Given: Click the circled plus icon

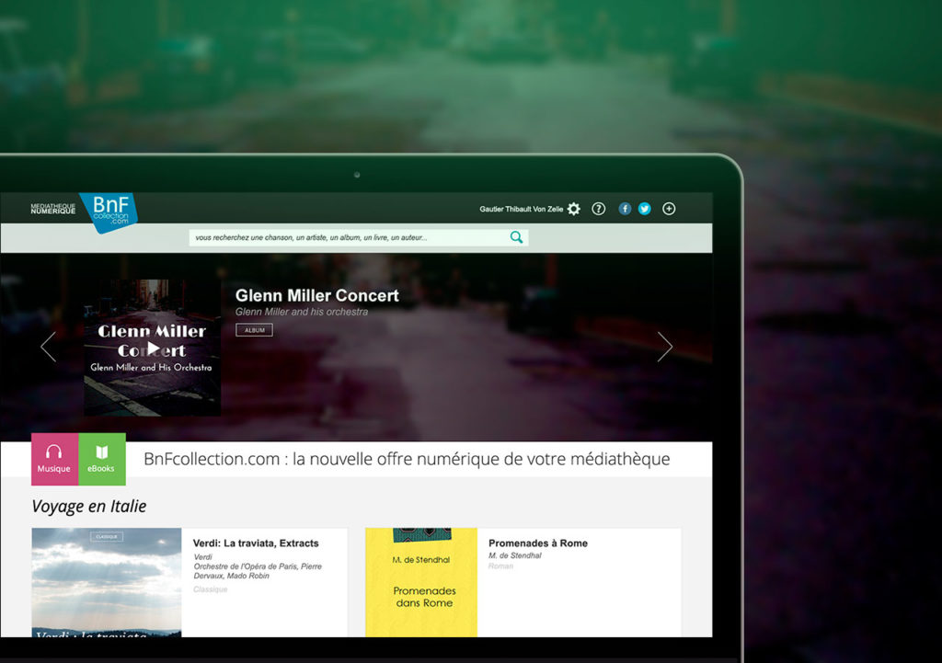Looking at the screenshot, I should click(669, 209).
